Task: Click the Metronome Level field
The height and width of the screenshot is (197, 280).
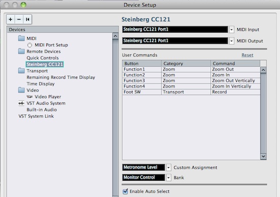Action: [x=144, y=167]
